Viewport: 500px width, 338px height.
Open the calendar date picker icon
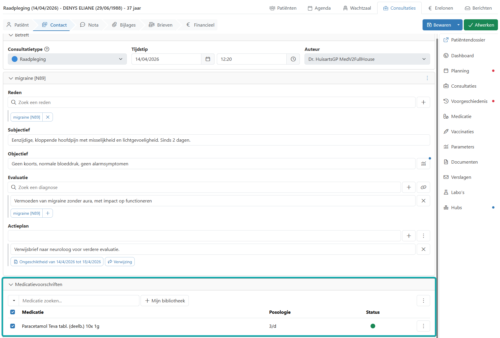click(x=208, y=59)
